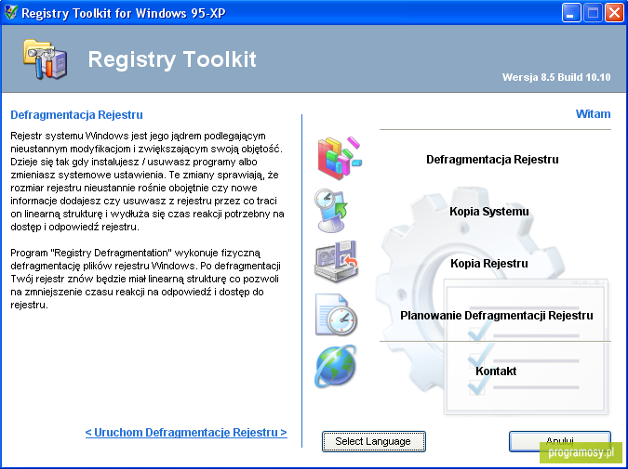Select Kopia Systemu menu entry
The height and width of the screenshot is (469, 628).
tap(489, 212)
